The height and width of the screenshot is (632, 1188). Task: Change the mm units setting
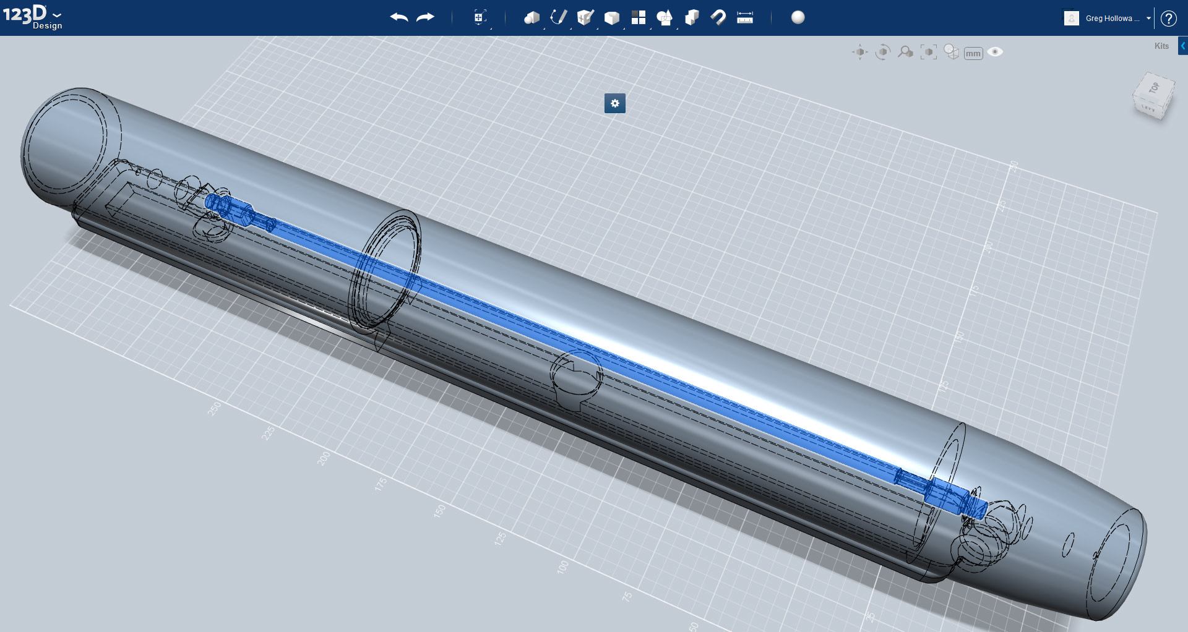coord(973,53)
